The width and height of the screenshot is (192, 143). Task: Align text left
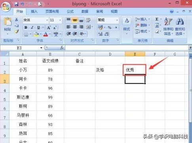68,27
